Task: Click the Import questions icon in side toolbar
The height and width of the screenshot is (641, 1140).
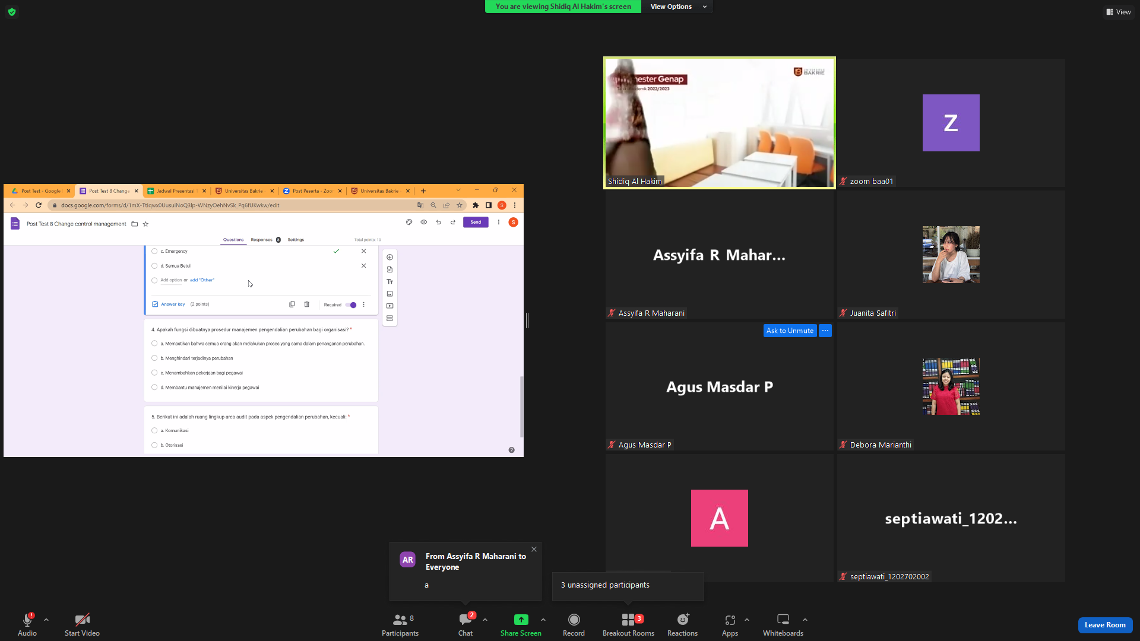Action: (x=390, y=269)
